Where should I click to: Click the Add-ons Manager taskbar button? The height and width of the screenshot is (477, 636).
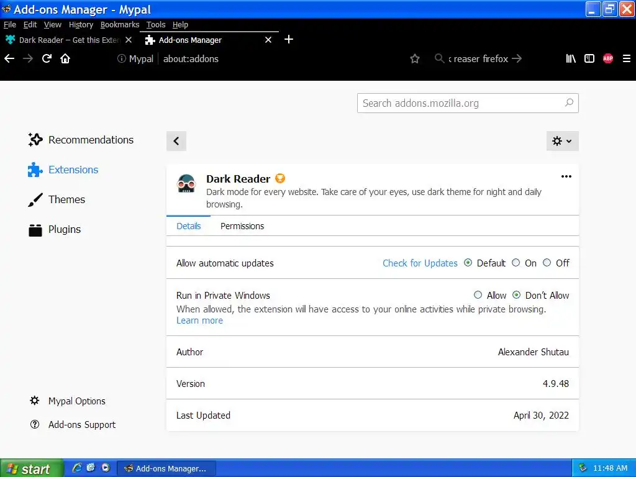166,468
